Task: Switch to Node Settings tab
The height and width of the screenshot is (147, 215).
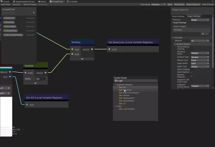Action: (178, 16)
